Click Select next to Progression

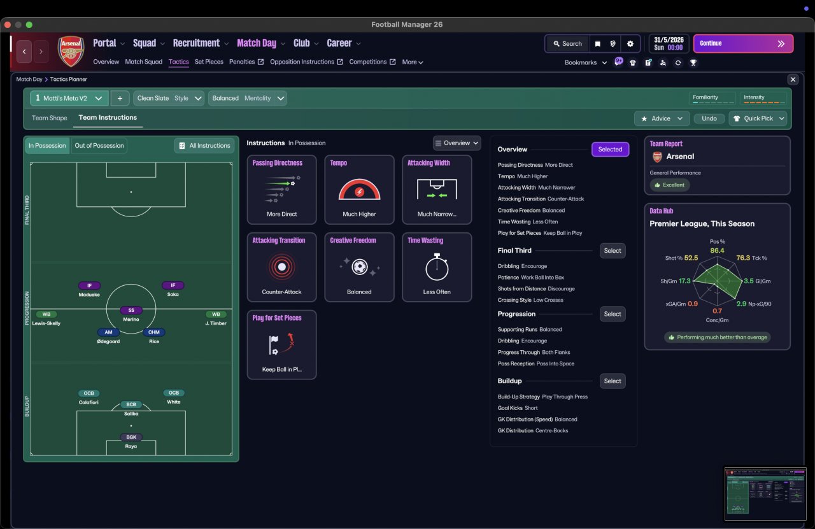coord(613,314)
